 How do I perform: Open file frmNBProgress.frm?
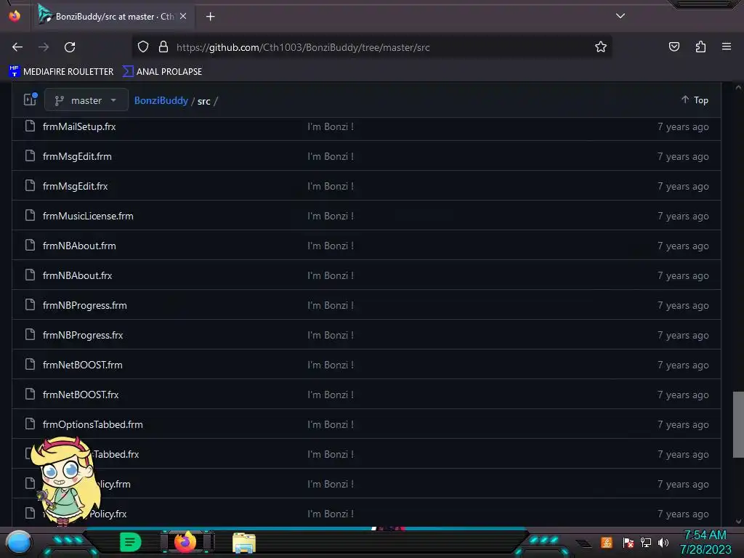[84, 306]
